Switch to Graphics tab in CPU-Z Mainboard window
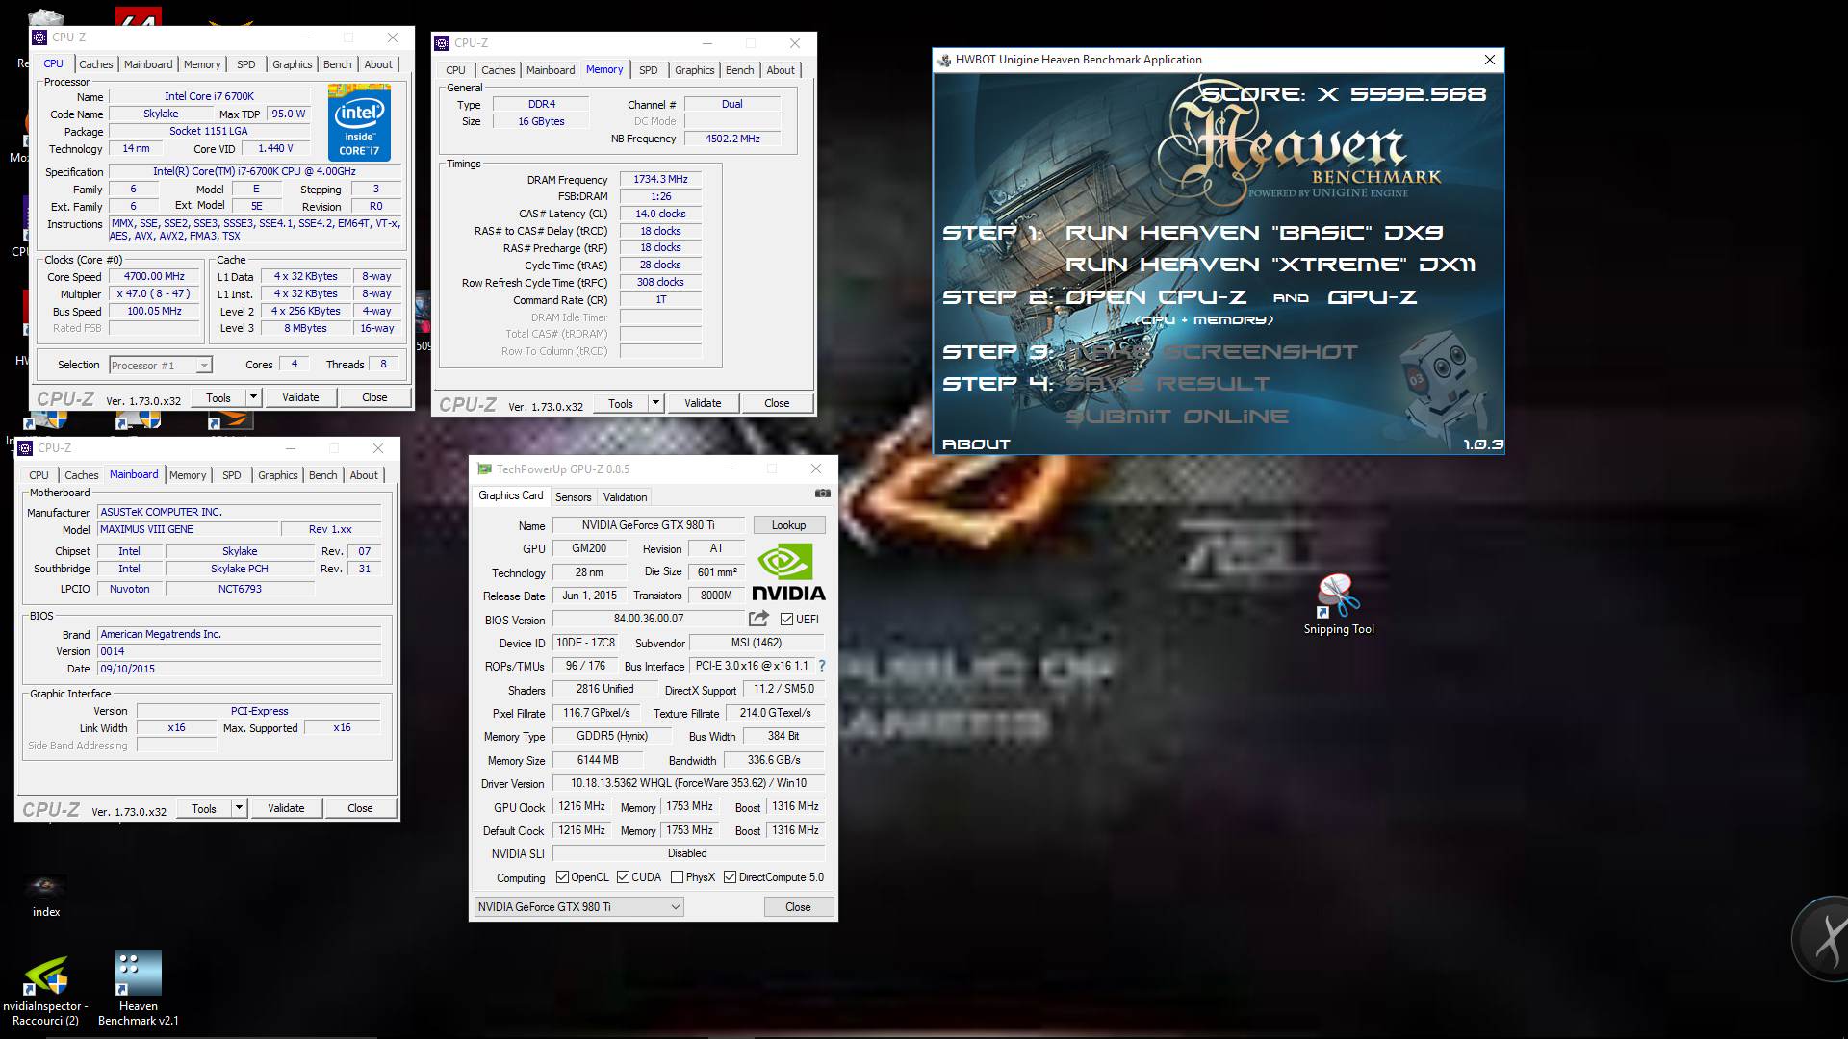This screenshot has width=1848, height=1039. pos(278,475)
